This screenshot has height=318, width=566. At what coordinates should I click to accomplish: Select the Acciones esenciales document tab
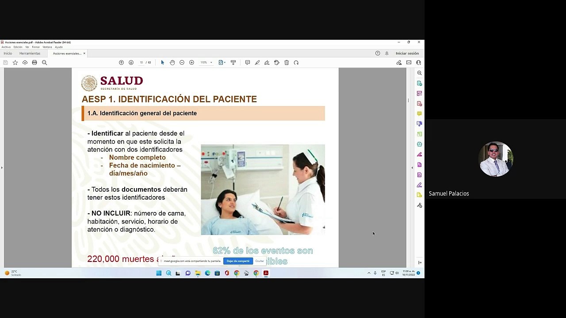pyautogui.click(x=67, y=53)
